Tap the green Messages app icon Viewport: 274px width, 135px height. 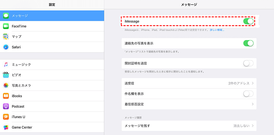(x=6, y=16)
